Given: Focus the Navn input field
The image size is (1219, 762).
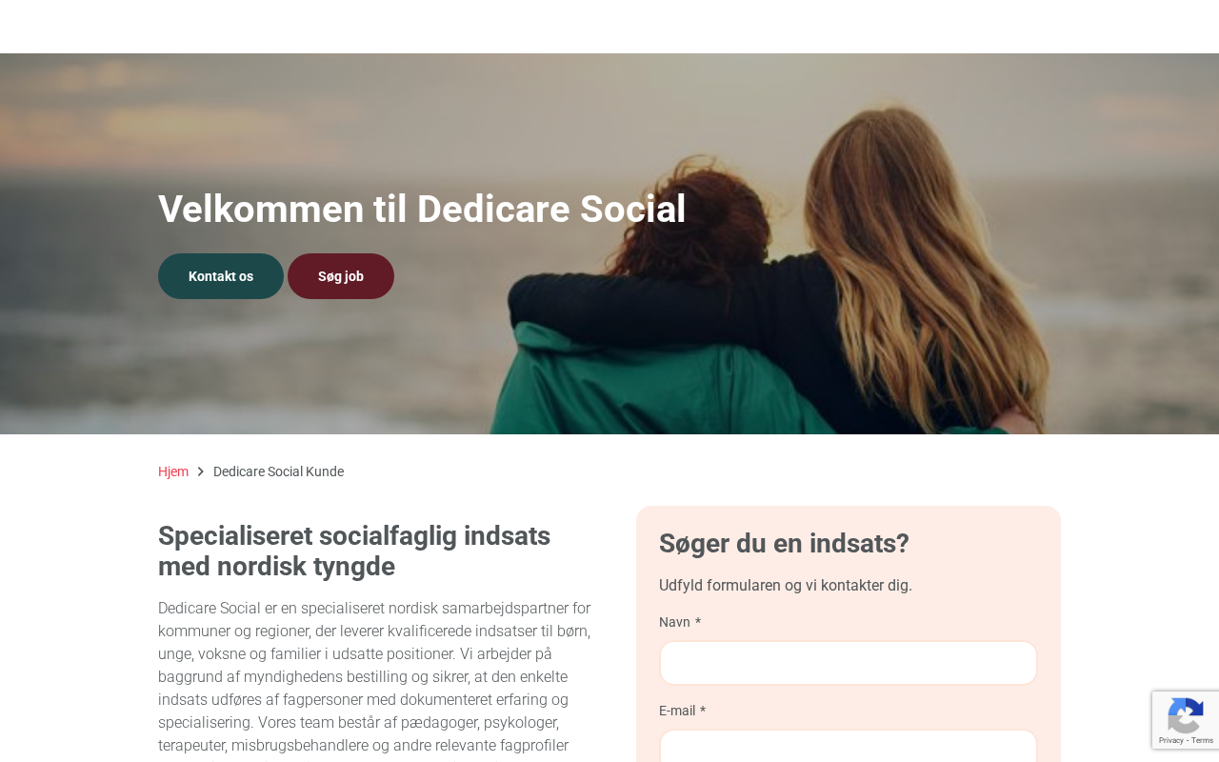Looking at the screenshot, I should pyautogui.click(x=849, y=663).
